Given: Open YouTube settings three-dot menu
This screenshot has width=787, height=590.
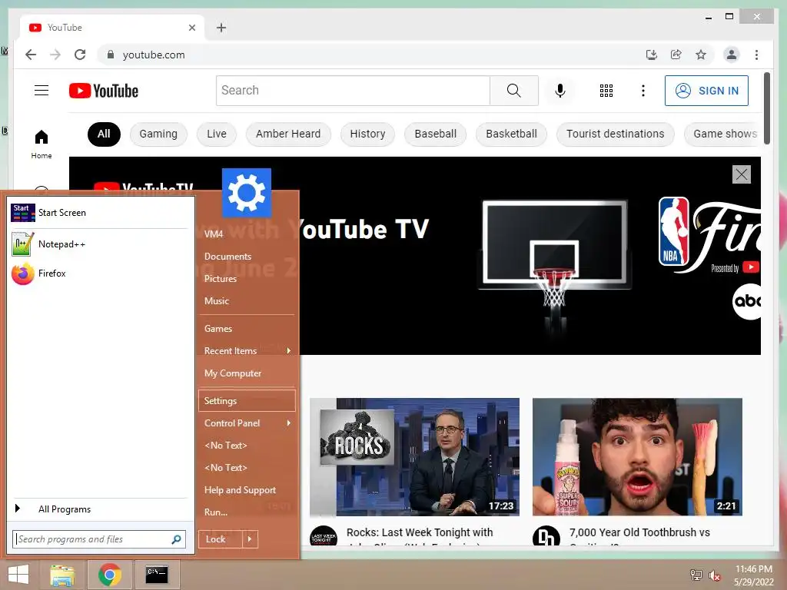Looking at the screenshot, I should [643, 91].
